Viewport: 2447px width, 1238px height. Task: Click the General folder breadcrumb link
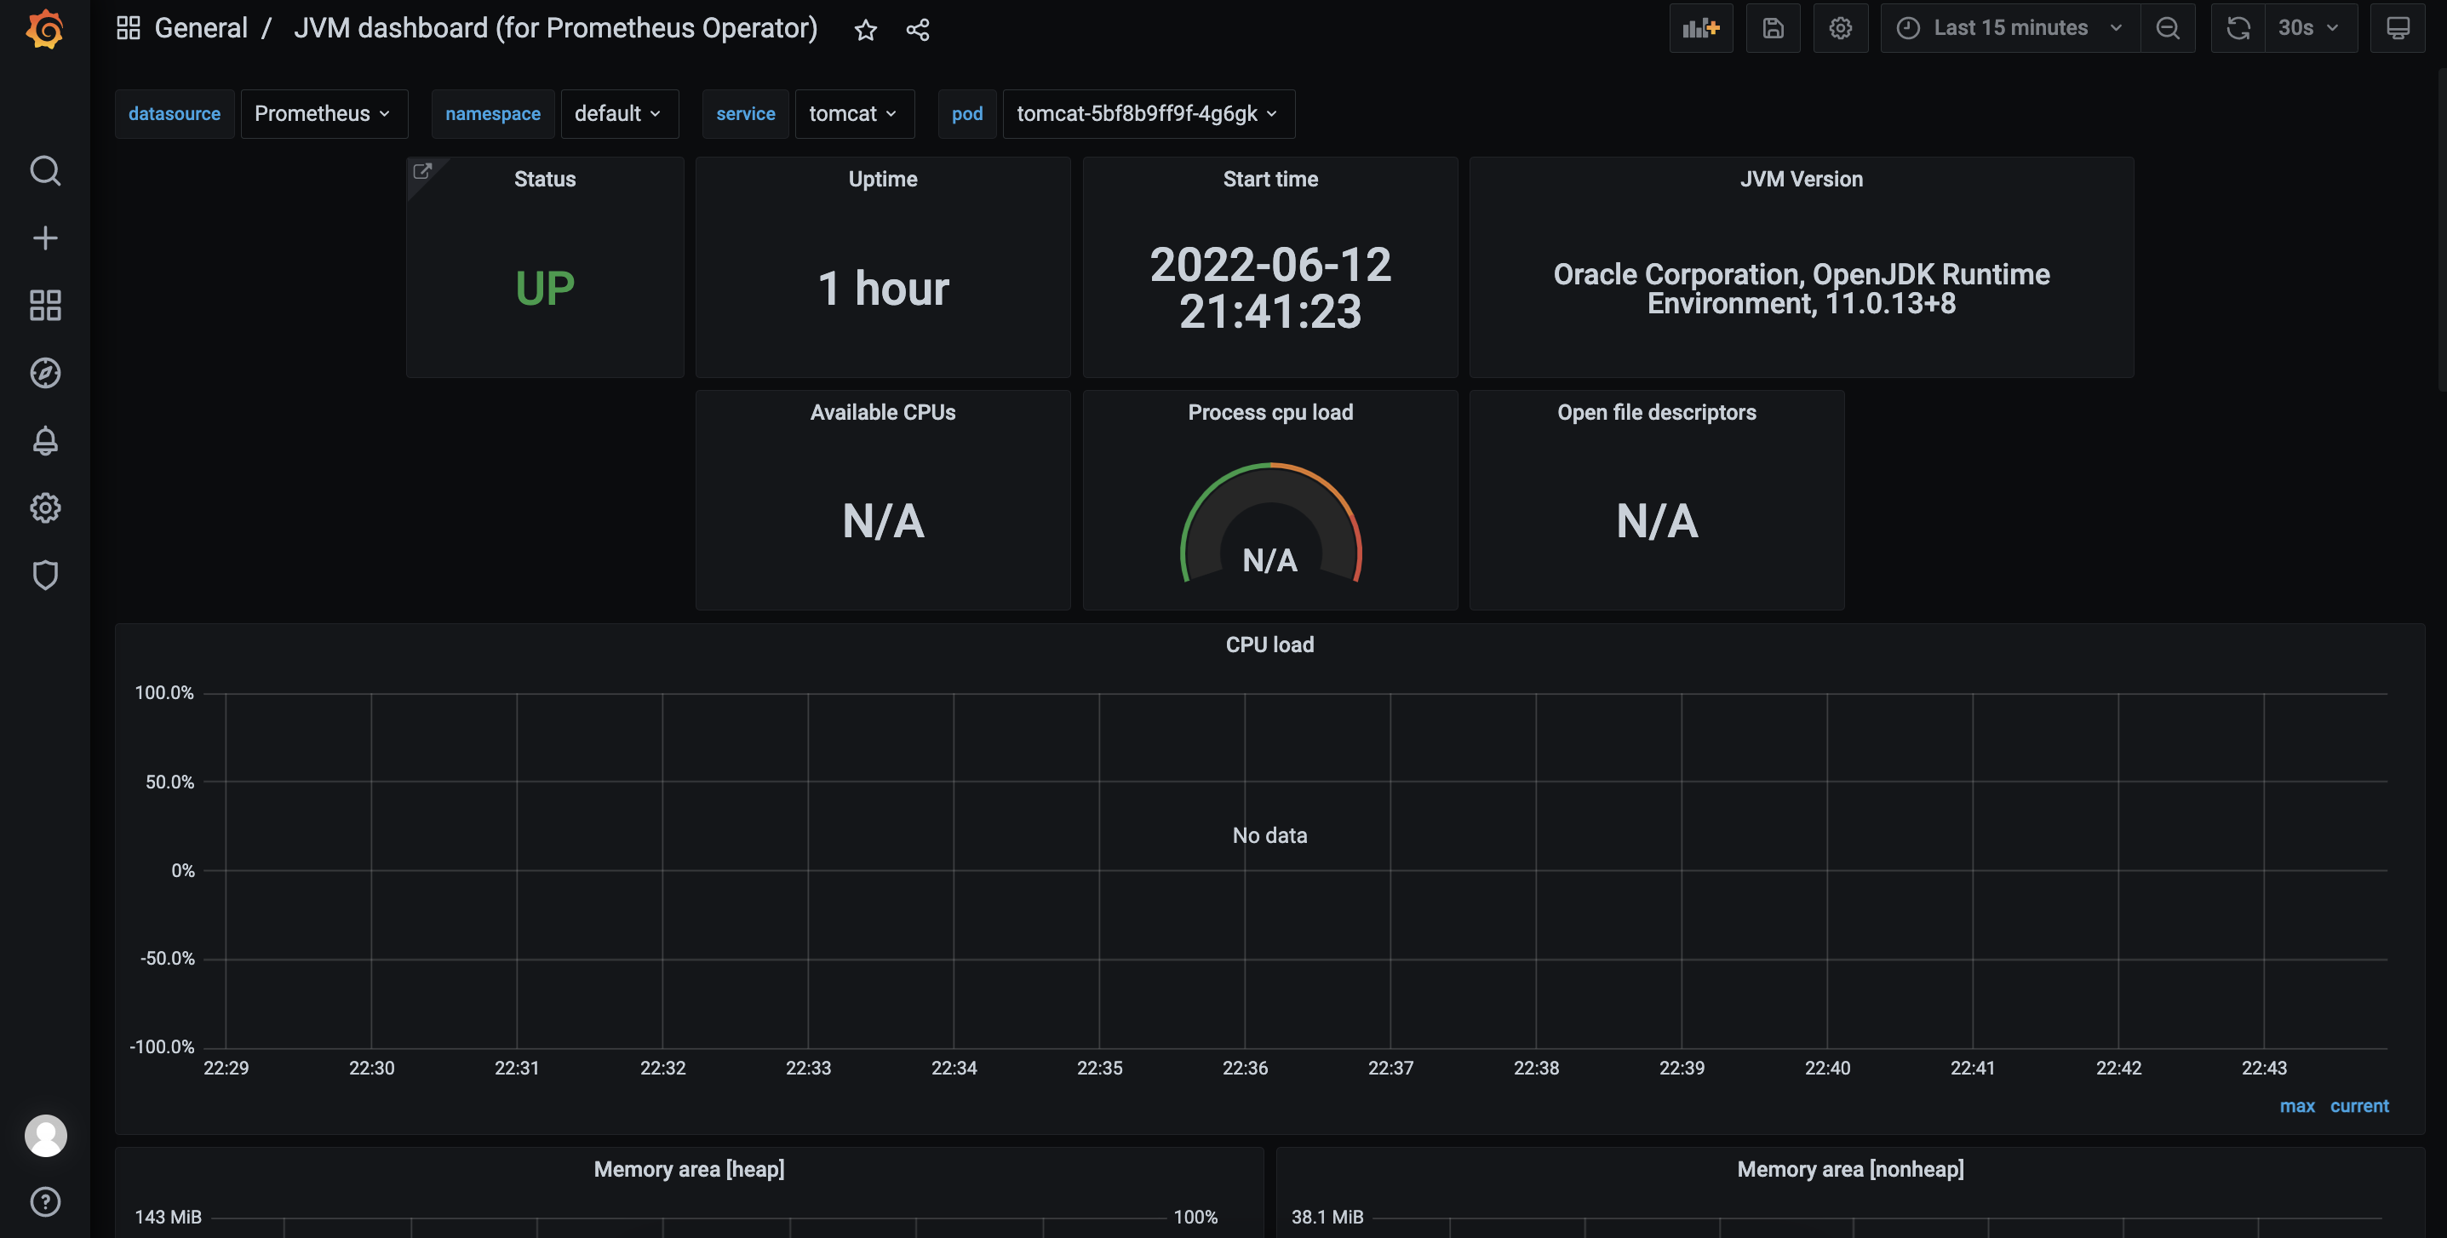pyautogui.click(x=200, y=28)
